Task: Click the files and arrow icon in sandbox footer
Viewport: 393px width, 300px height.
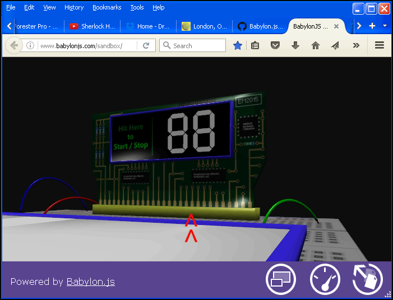Action: [x=368, y=279]
